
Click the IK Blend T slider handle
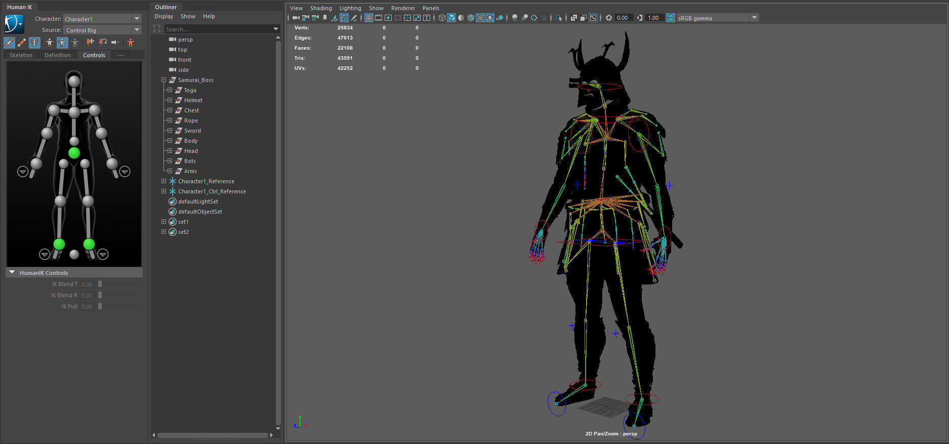tap(100, 284)
